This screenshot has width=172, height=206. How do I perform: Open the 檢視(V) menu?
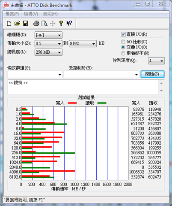31,14
